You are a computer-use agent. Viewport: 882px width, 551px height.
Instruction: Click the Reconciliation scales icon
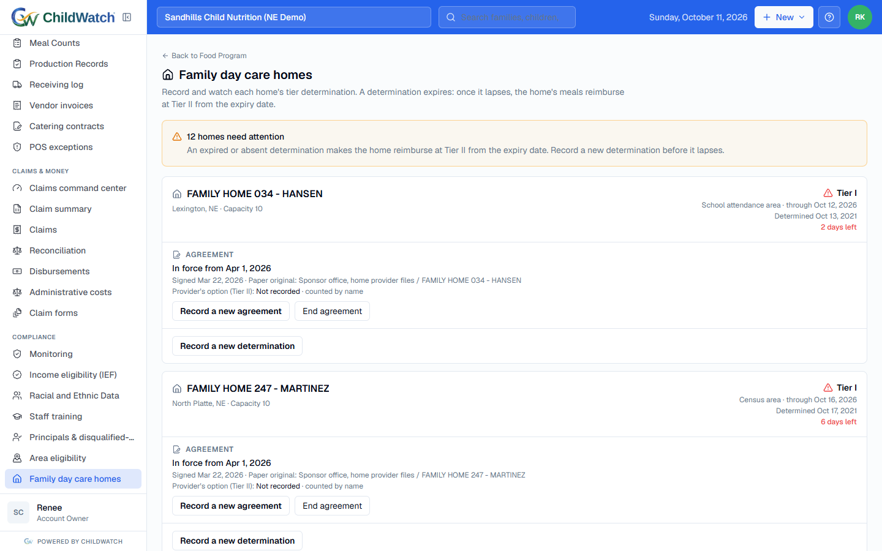coord(17,250)
